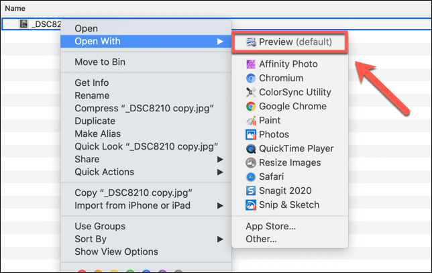This screenshot has width=432, height=273.
Task: Open with Snagit 2020
Action: pos(290,190)
